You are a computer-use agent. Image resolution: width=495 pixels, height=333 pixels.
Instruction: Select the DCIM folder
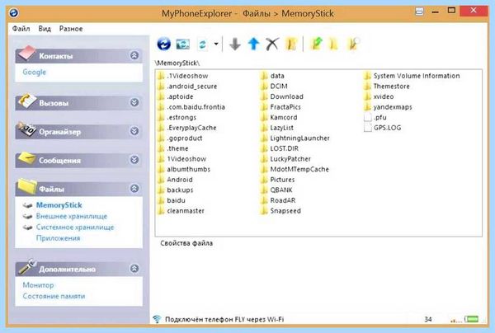(274, 86)
